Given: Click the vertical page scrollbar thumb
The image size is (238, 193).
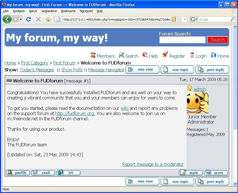Looking at the screenshot, I should coord(235,80).
